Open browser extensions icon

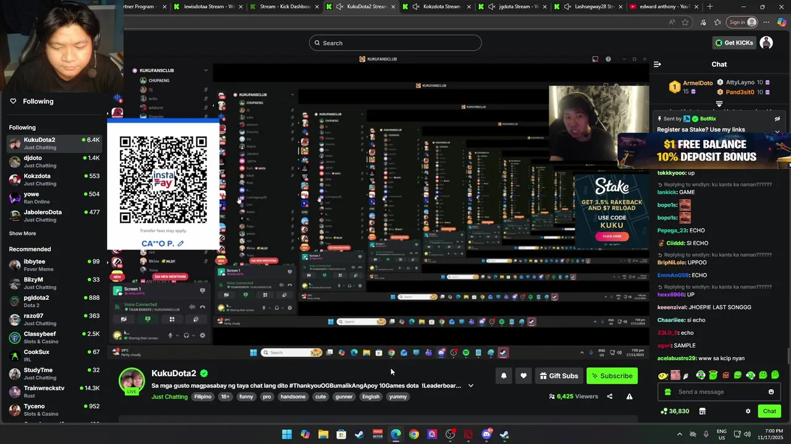(x=703, y=22)
